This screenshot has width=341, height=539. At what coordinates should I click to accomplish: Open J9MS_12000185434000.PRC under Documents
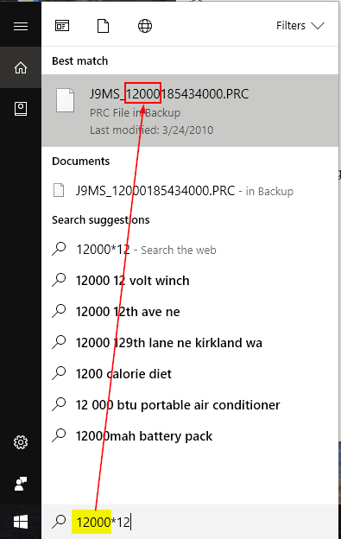pos(190,190)
